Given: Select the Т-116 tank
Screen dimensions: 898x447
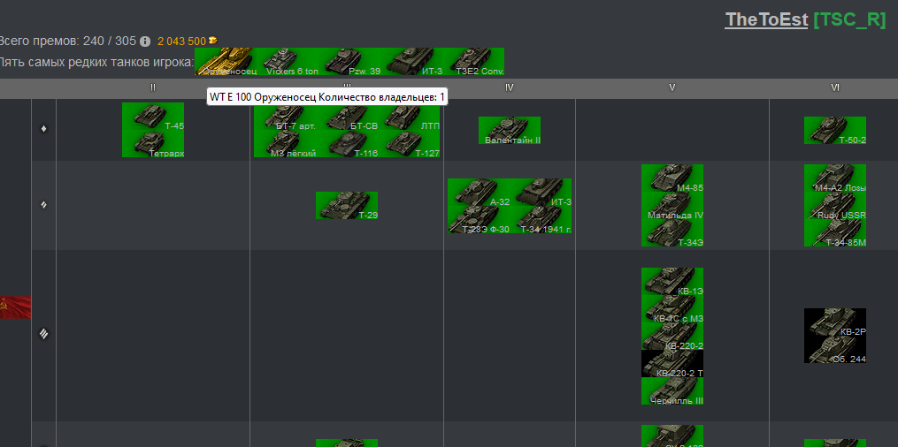Looking at the screenshot, I should pyautogui.click(x=347, y=144).
